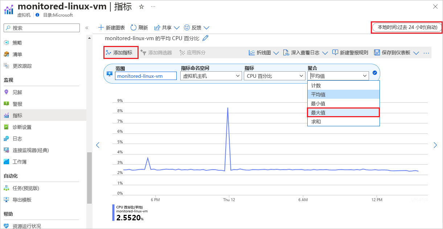Open 见解 in the sidebar
This screenshot has height=229, width=443.
point(43,92)
